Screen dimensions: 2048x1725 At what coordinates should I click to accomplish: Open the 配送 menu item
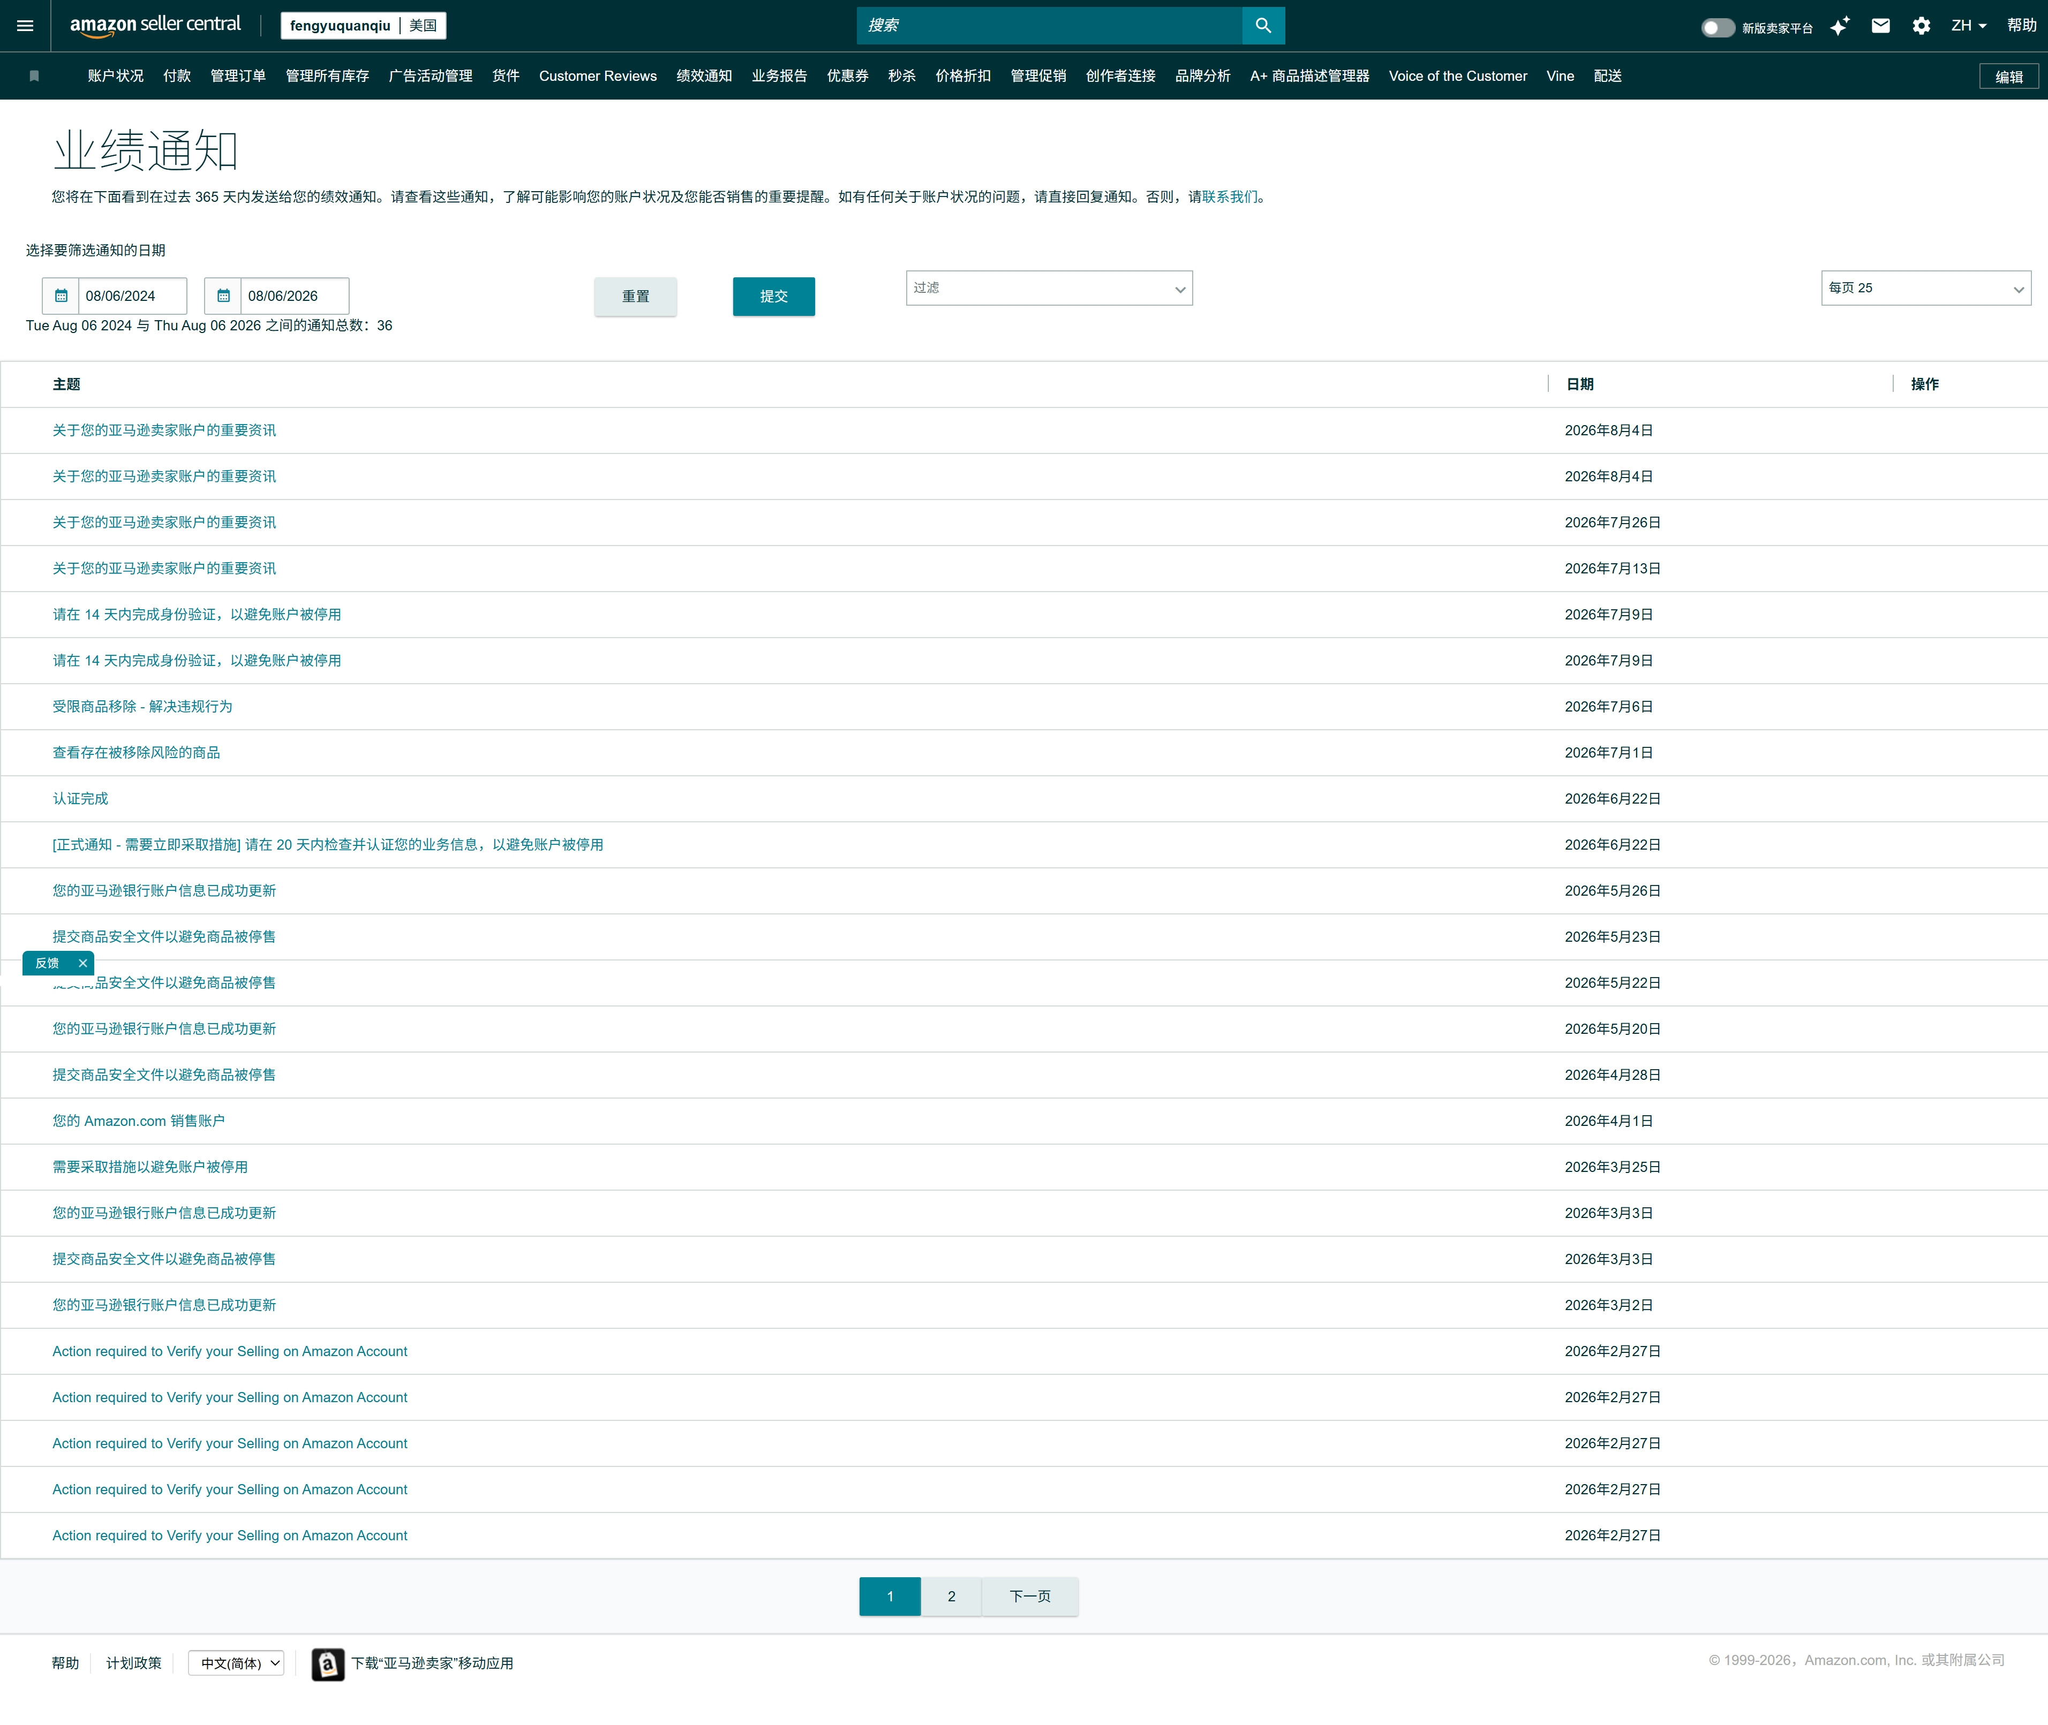click(x=1608, y=76)
